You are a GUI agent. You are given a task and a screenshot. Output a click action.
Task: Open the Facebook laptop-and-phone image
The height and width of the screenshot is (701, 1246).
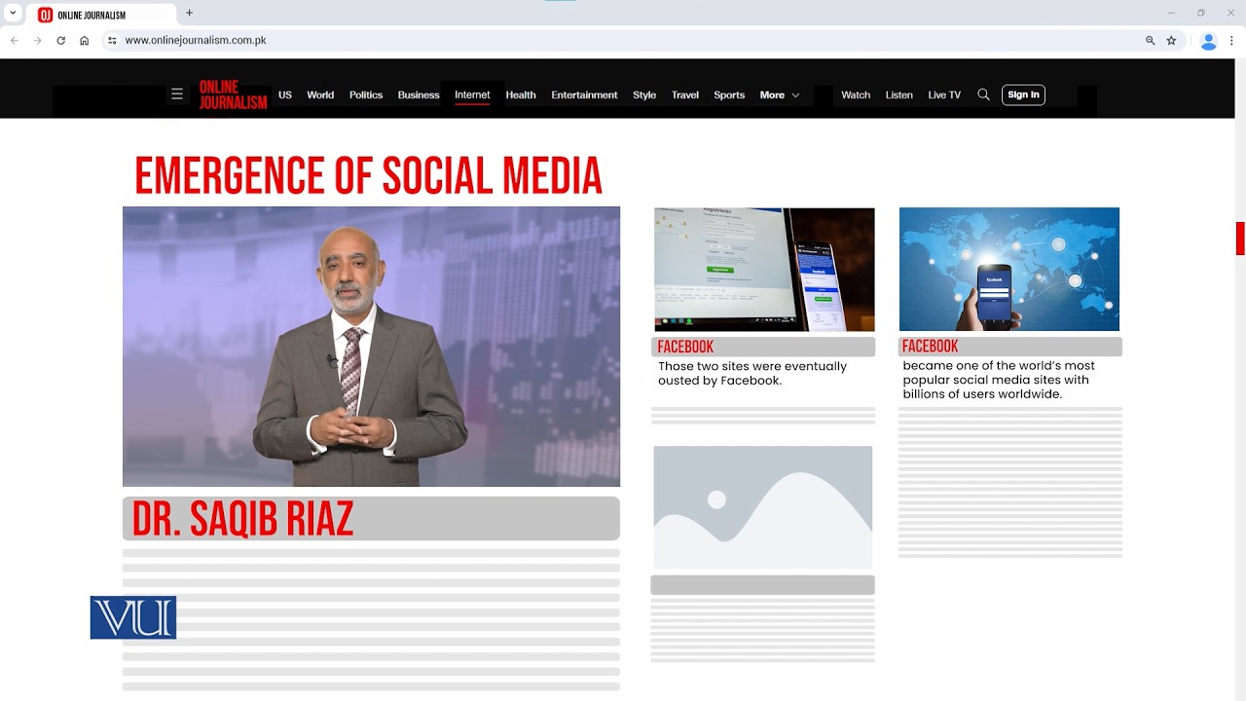pos(764,270)
